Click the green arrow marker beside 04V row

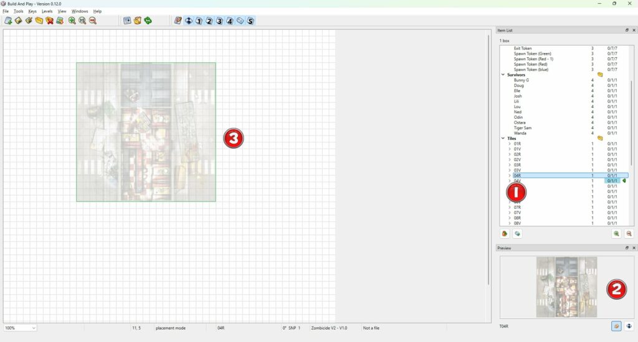tap(624, 181)
